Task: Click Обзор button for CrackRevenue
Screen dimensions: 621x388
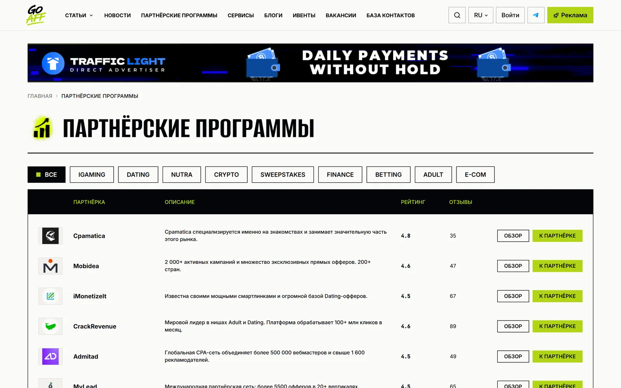Action: point(513,326)
